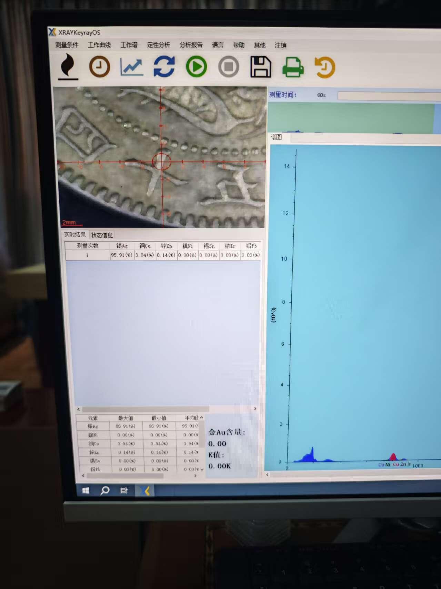Print report using green printer icon
The image size is (441, 589).
(293, 67)
